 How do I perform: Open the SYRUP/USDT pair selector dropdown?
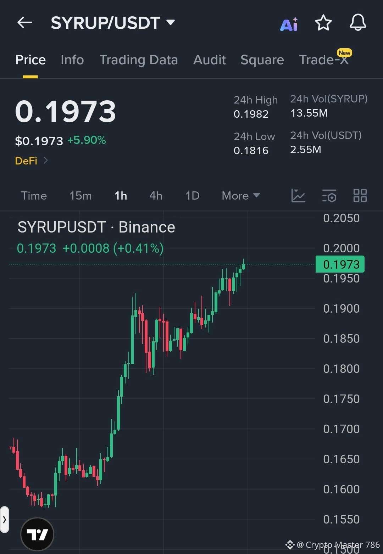tap(113, 23)
